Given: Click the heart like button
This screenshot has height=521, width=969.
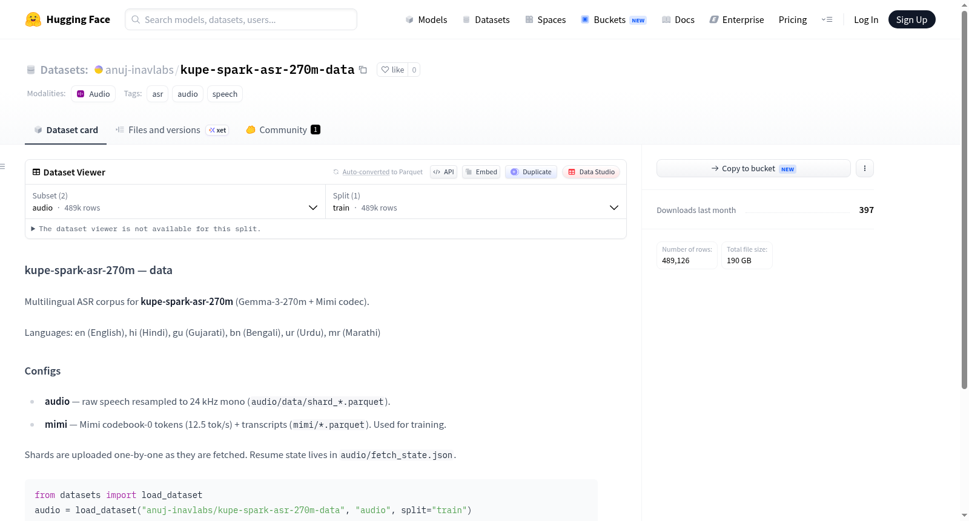Looking at the screenshot, I should point(392,70).
